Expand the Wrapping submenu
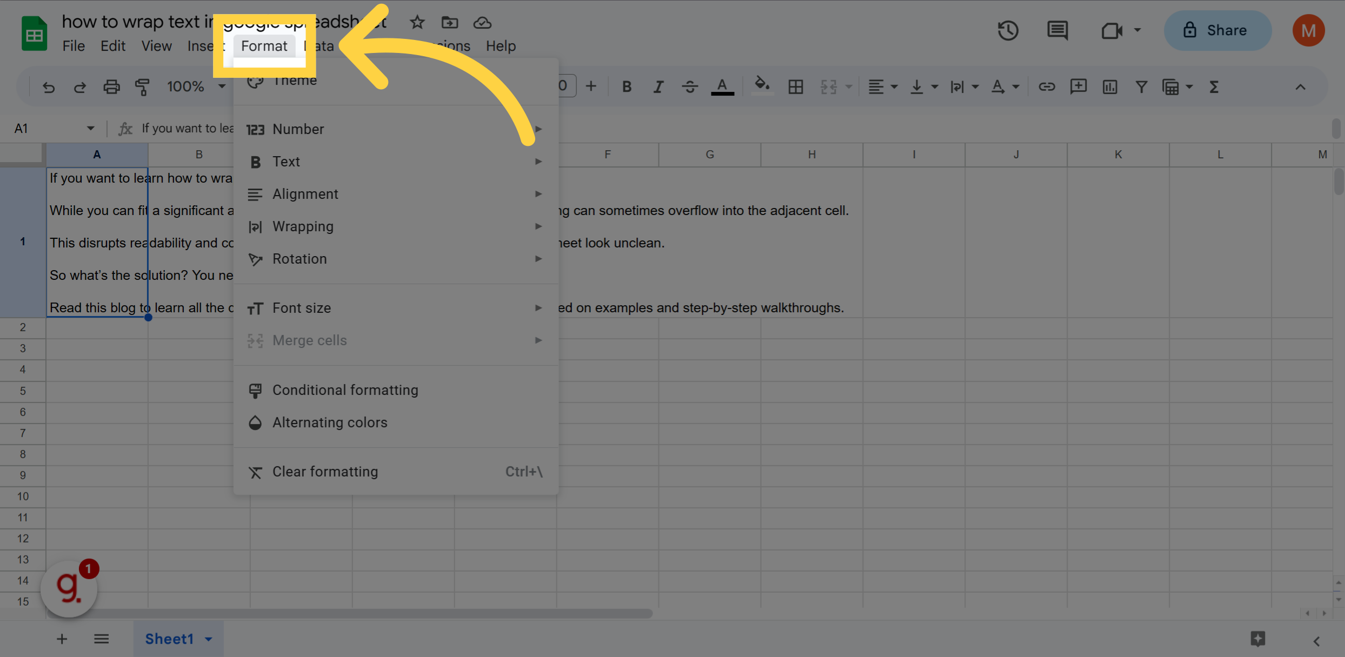 pos(303,226)
